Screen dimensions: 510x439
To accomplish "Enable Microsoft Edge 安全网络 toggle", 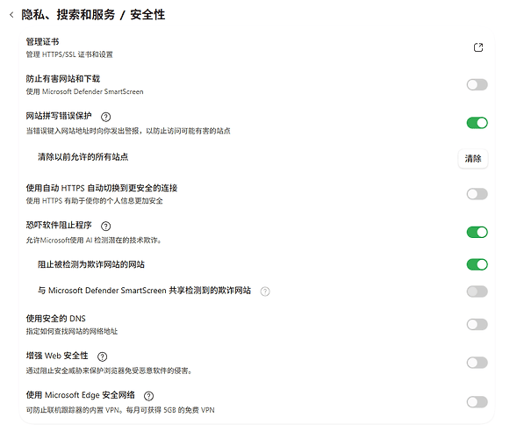I will [x=478, y=402].
